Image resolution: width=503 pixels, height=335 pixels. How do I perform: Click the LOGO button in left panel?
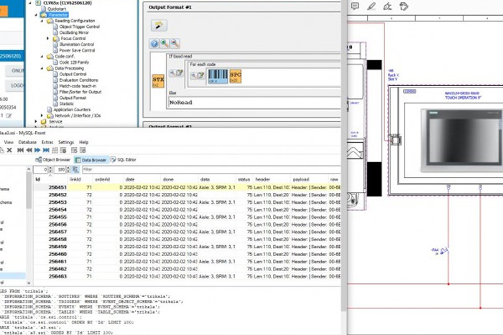pyautogui.click(x=15, y=85)
